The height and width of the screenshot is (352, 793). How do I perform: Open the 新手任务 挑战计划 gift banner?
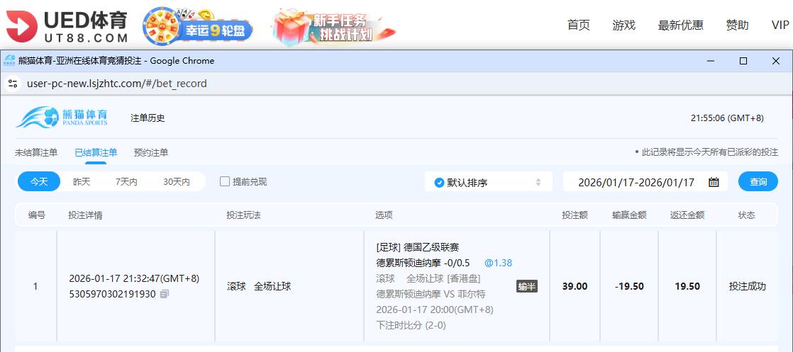click(x=333, y=27)
